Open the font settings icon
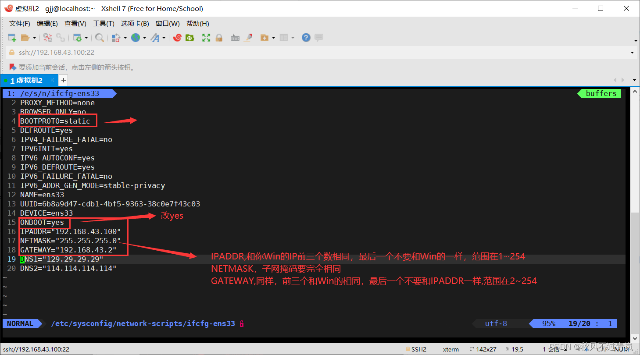640x355 pixels. click(155, 38)
